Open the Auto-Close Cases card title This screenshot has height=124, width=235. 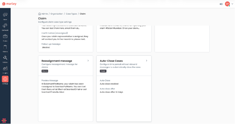coord(111,61)
